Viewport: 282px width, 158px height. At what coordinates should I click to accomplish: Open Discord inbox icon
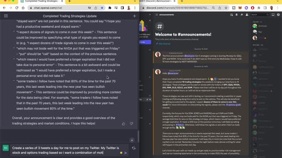pos(273,14)
